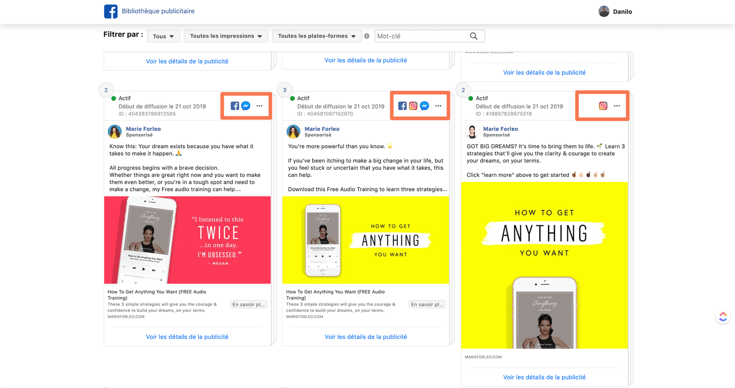Click the text "ID : 419867828675518"
735x388 pixels.
pos(505,113)
